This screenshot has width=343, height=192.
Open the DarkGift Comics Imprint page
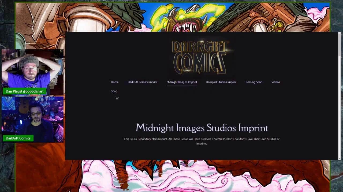click(x=142, y=82)
